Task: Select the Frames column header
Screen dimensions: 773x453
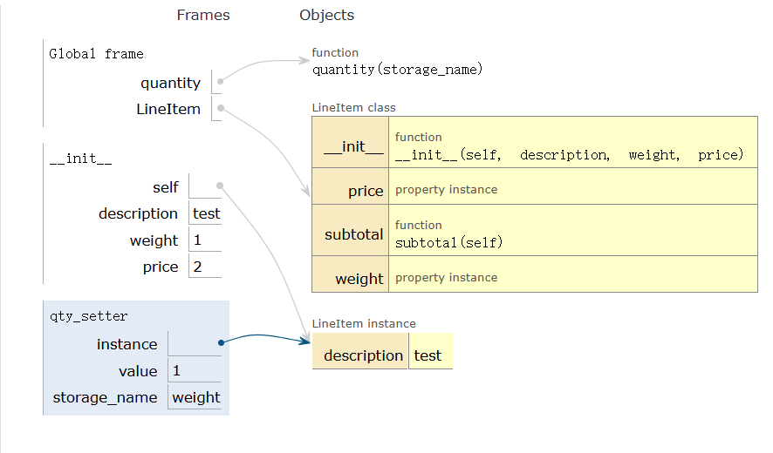Action: 203,15
